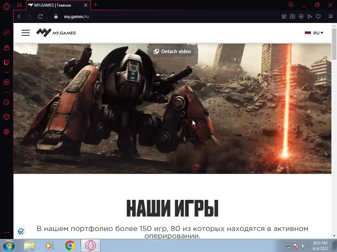Click the robot video banner
Image resolution: width=337 pixels, height=252 pixels.
pos(172,109)
